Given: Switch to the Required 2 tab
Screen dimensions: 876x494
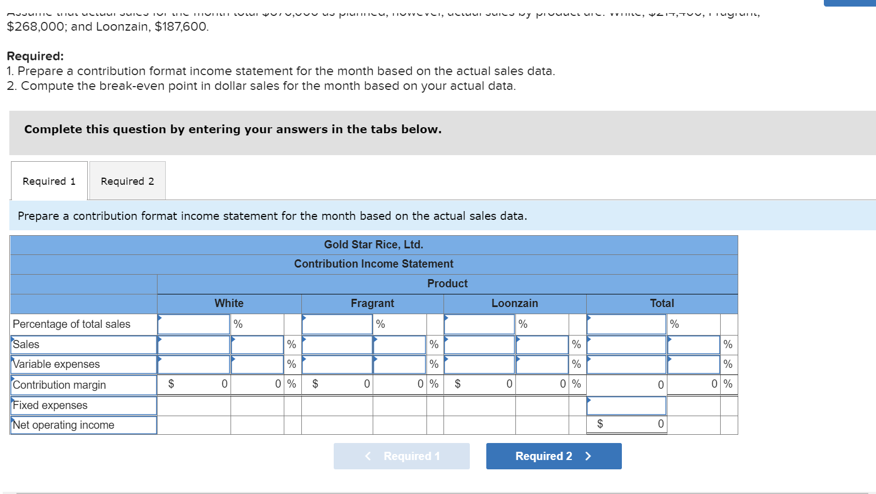Looking at the screenshot, I should click(127, 181).
